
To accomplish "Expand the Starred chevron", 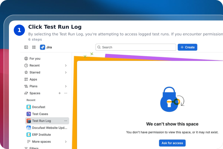I will (x=66, y=72).
